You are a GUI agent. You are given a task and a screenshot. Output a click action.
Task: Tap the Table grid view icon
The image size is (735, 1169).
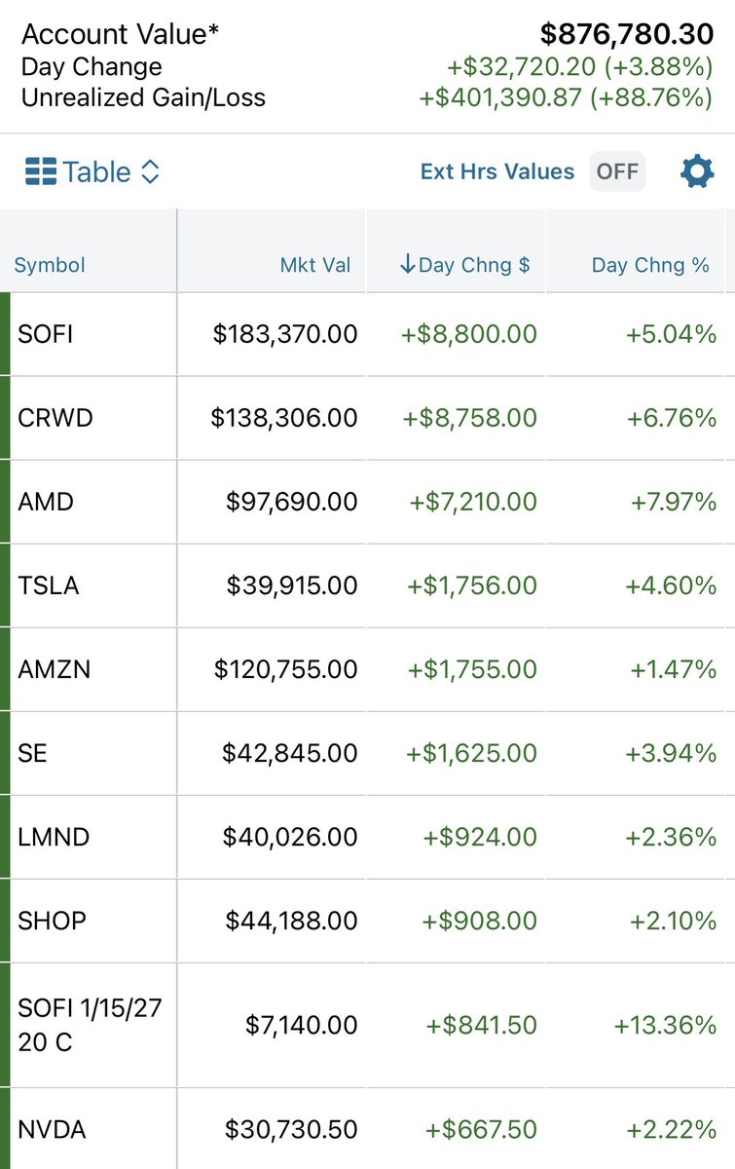point(41,172)
